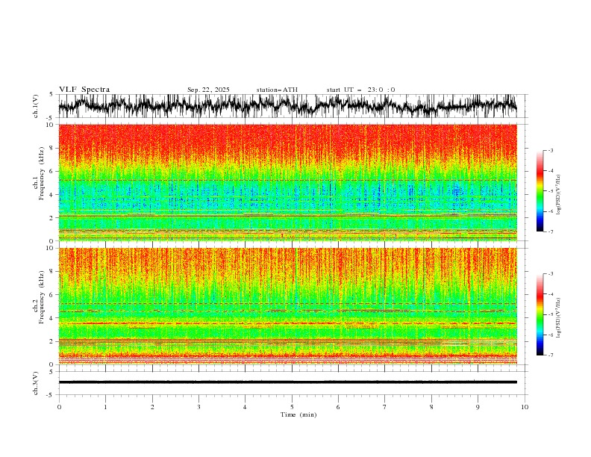591x457 pixels.
Task: Click the ch.2 "Frequency (kHz)" axis label
Action: [x=42, y=296]
